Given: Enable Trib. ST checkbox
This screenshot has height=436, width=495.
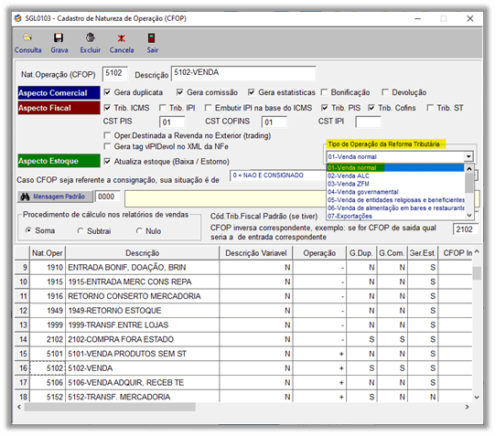Looking at the screenshot, I should pyautogui.click(x=430, y=108).
